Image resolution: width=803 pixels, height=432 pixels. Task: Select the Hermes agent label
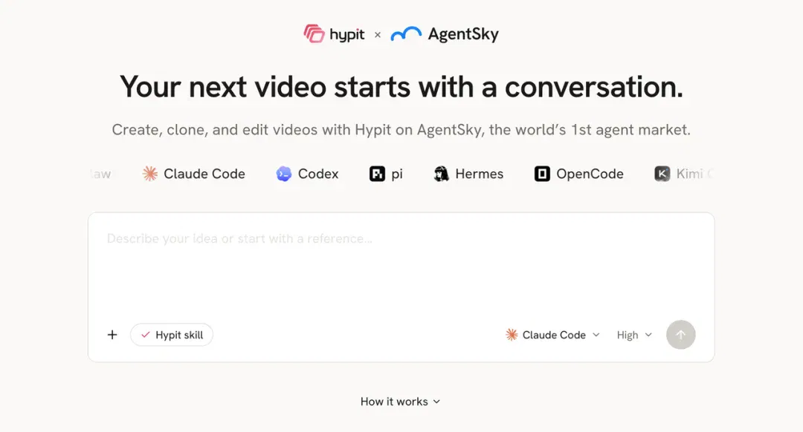click(480, 174)
